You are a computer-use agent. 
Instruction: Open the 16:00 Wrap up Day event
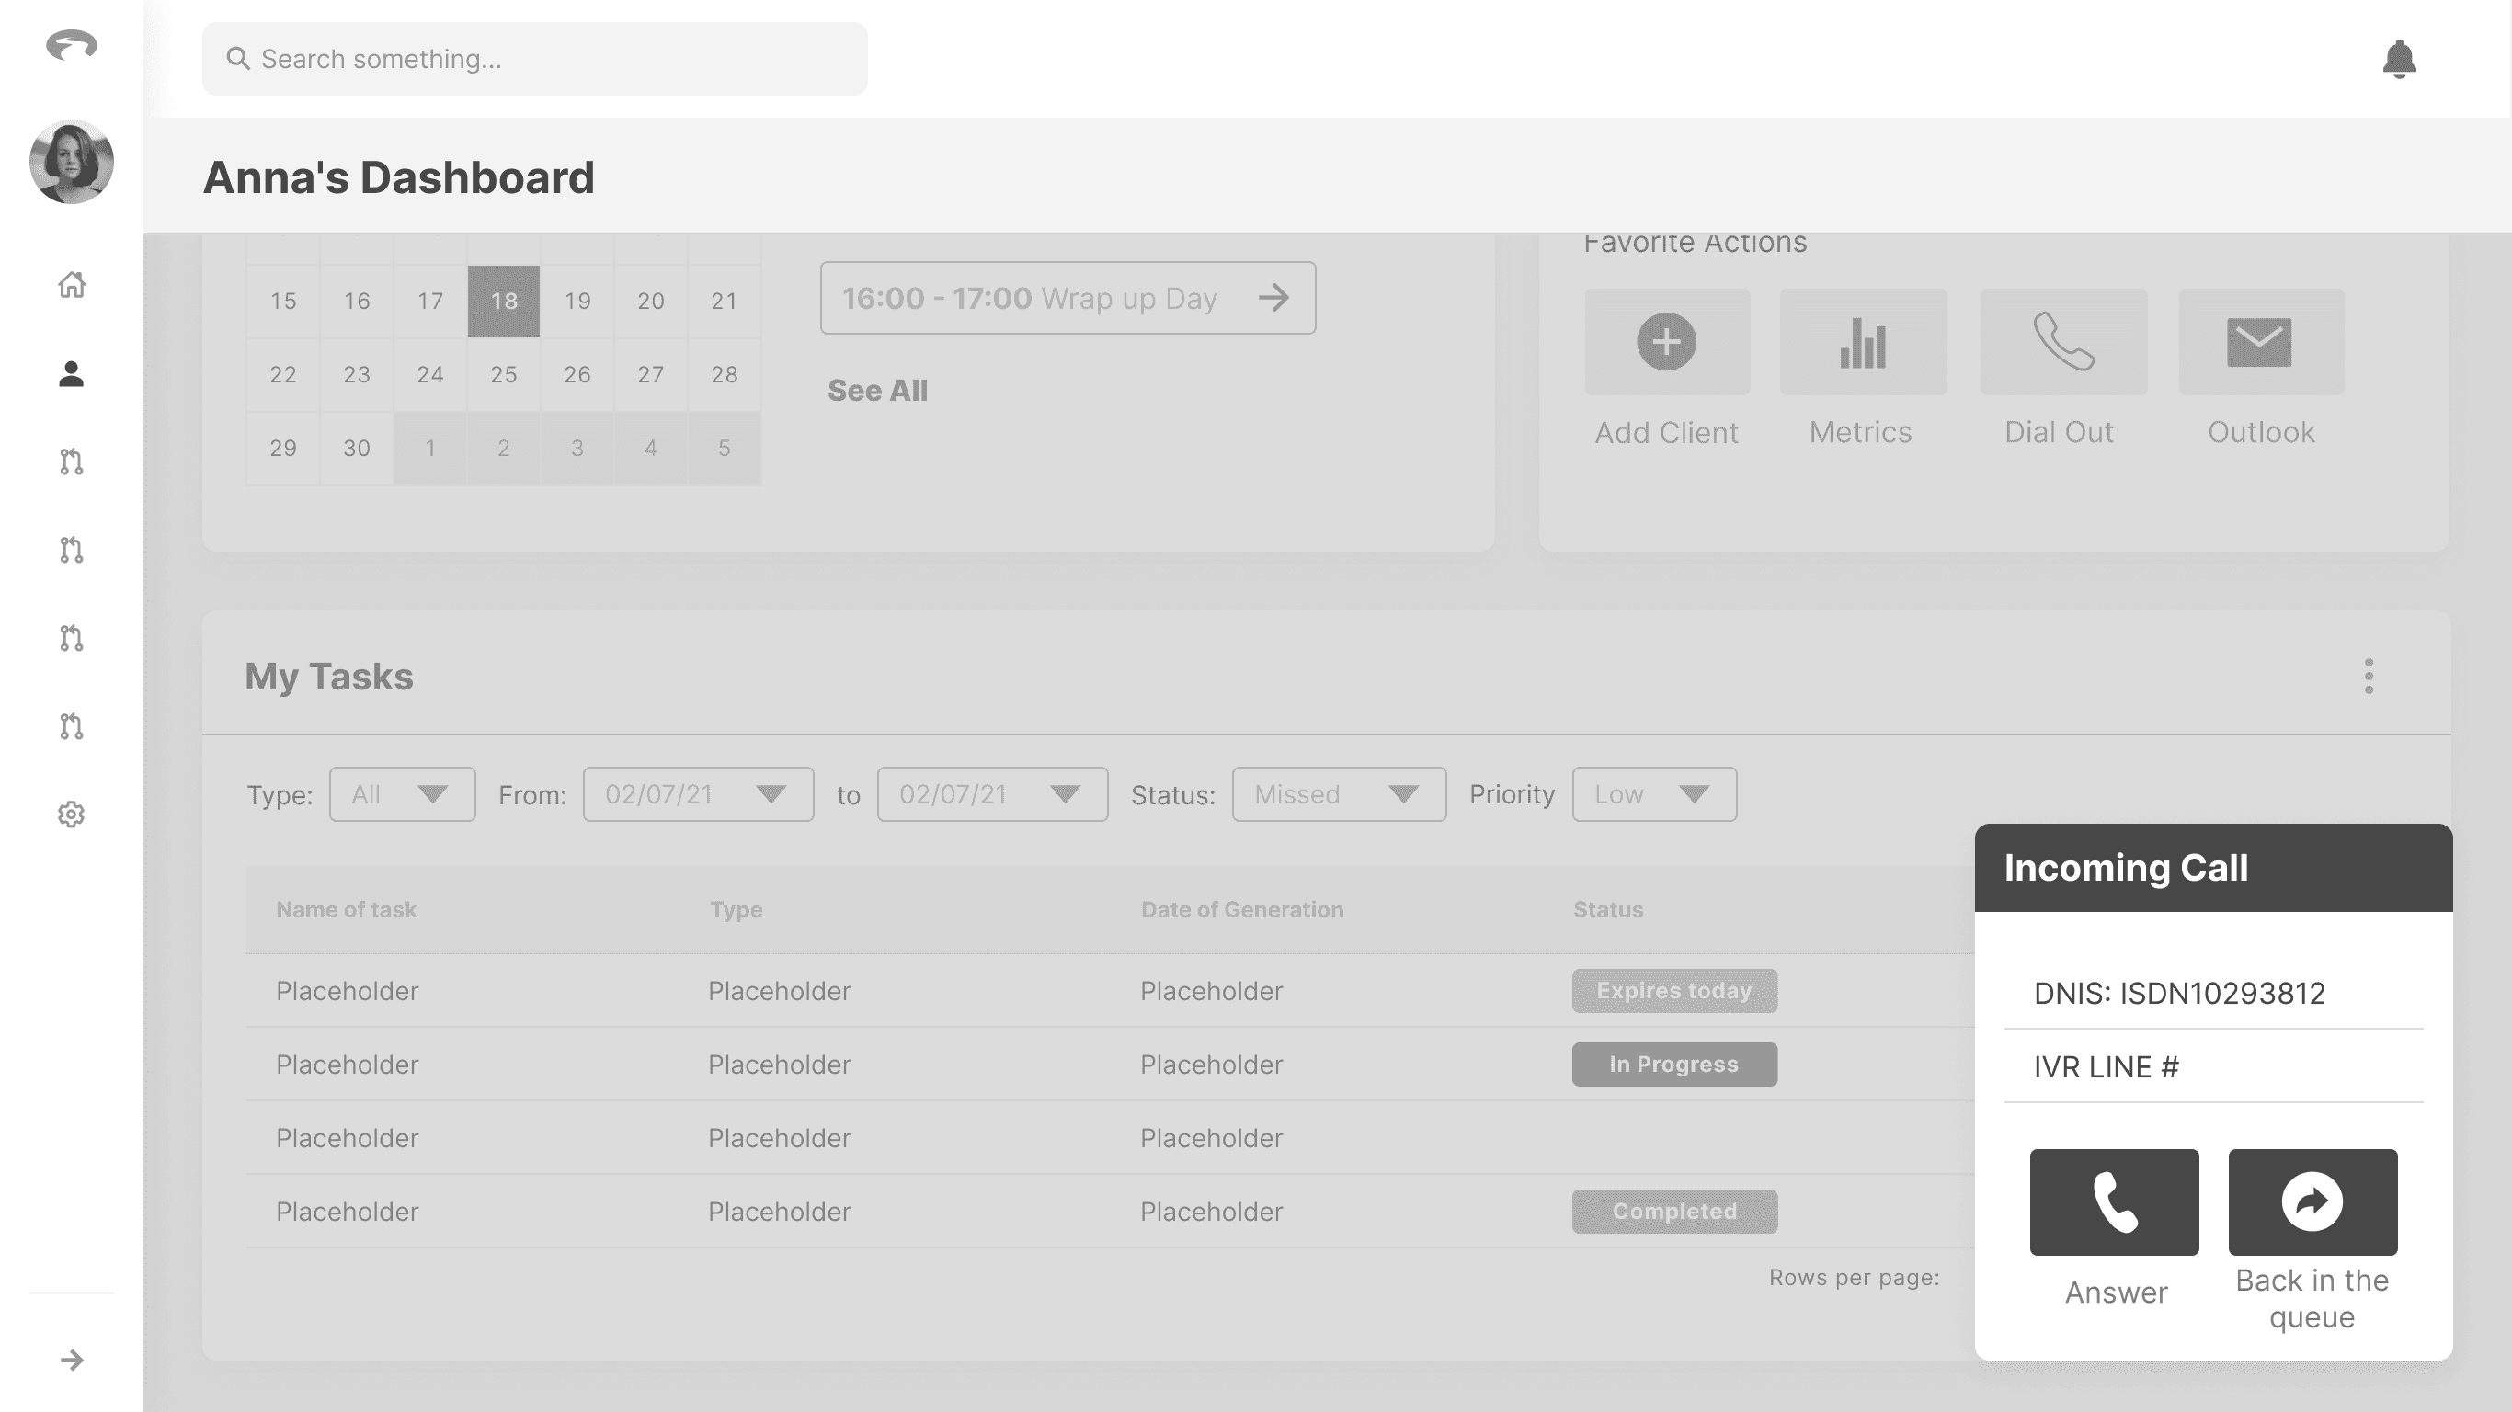[x=1067, y=299]
